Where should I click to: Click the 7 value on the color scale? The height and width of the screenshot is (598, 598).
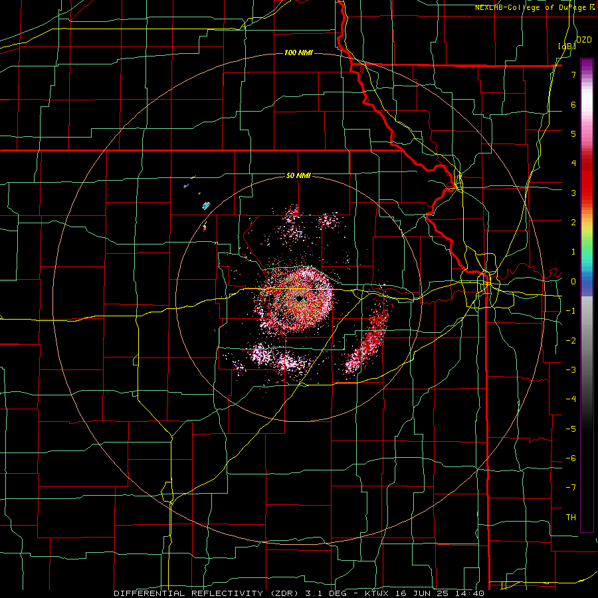[x=573, y=74]
